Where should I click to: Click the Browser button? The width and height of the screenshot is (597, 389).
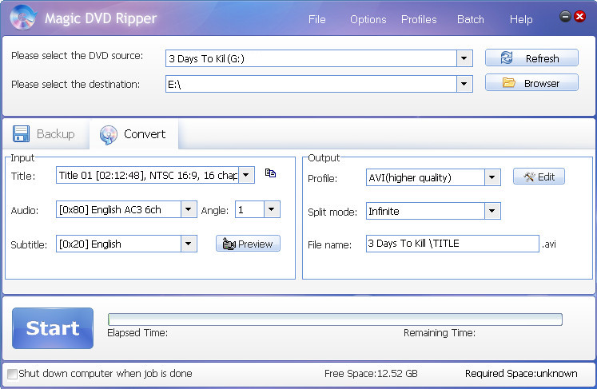pos(531,82)
